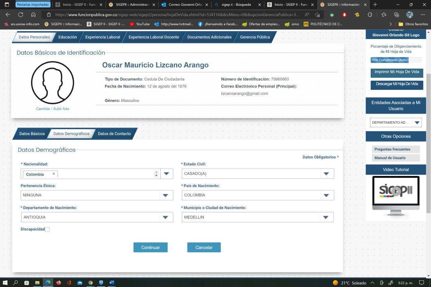Click the profile photo placeholder
The width and height of the screenshot is (431, 287).
pos(53,83)
